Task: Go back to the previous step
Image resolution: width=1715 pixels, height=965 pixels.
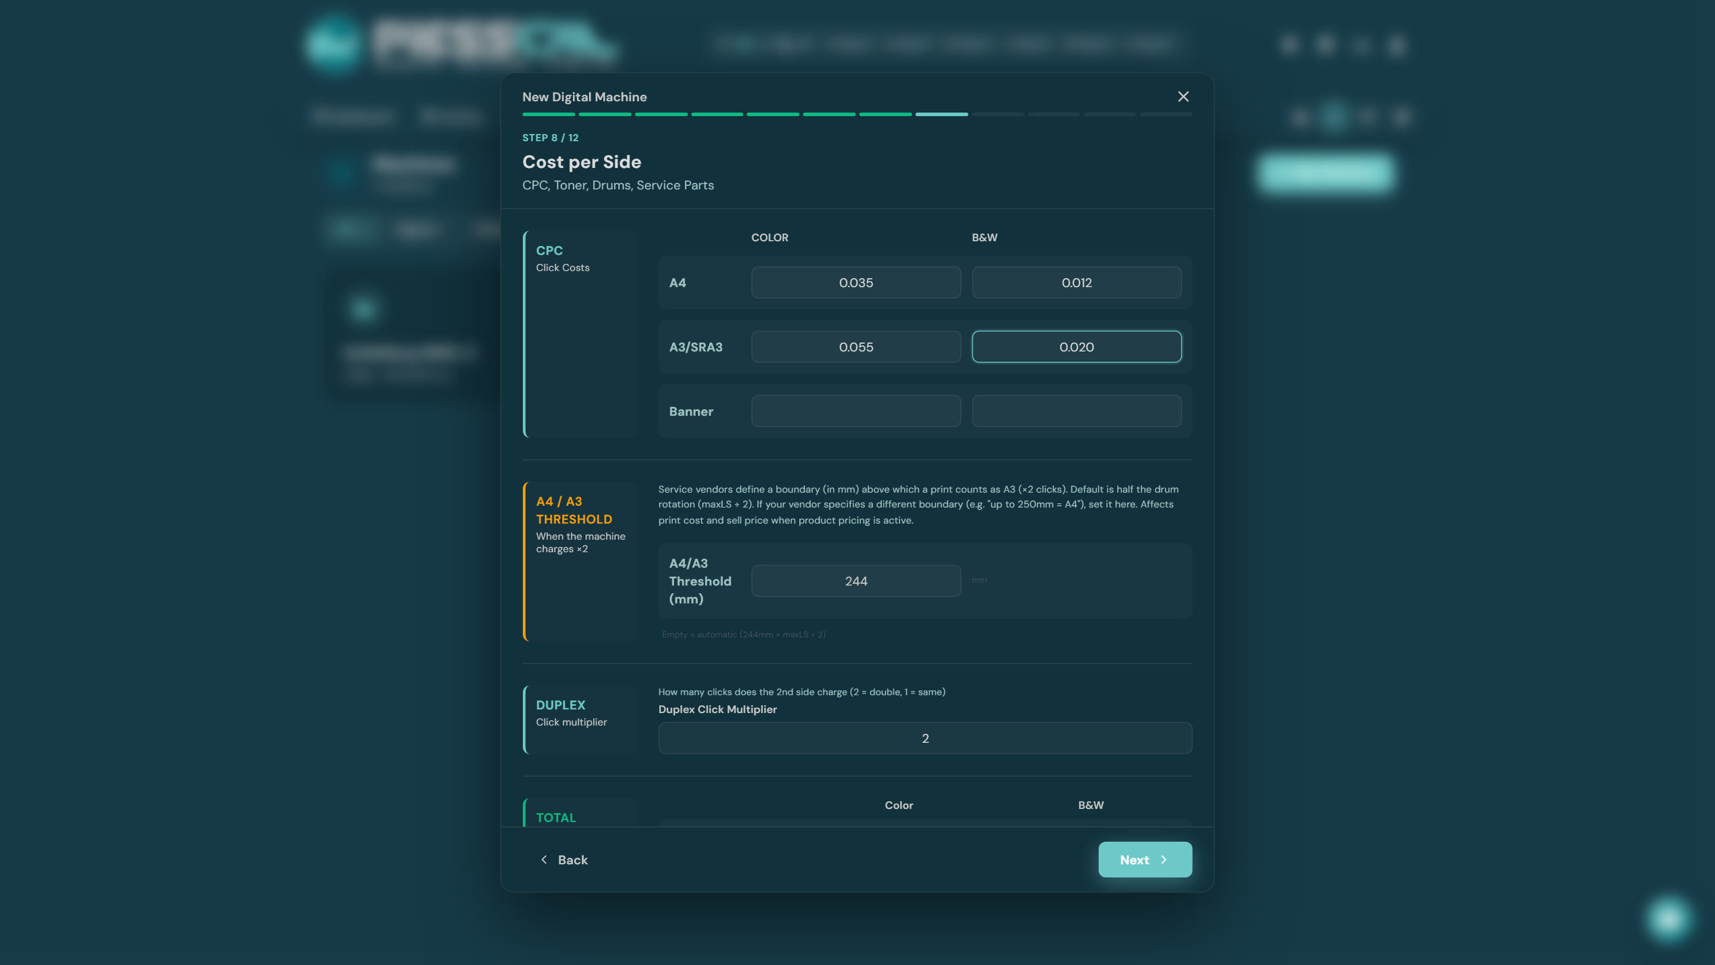Action: (564, 859)
